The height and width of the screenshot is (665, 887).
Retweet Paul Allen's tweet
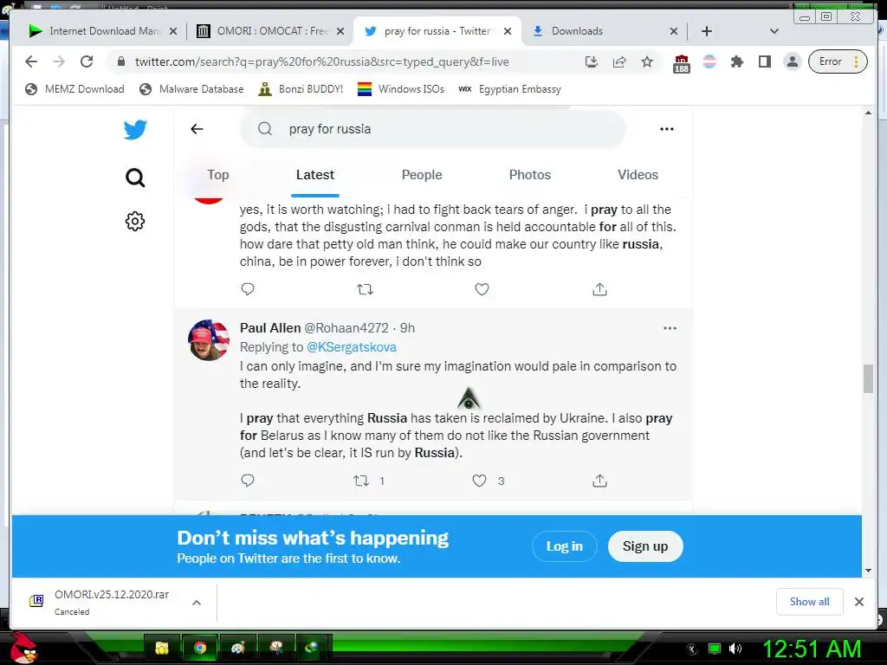[x=361, y=481]
